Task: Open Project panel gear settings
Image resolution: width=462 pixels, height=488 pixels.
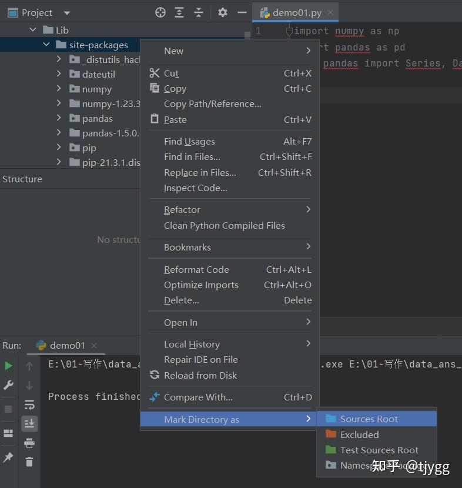Action: [222, 12]
